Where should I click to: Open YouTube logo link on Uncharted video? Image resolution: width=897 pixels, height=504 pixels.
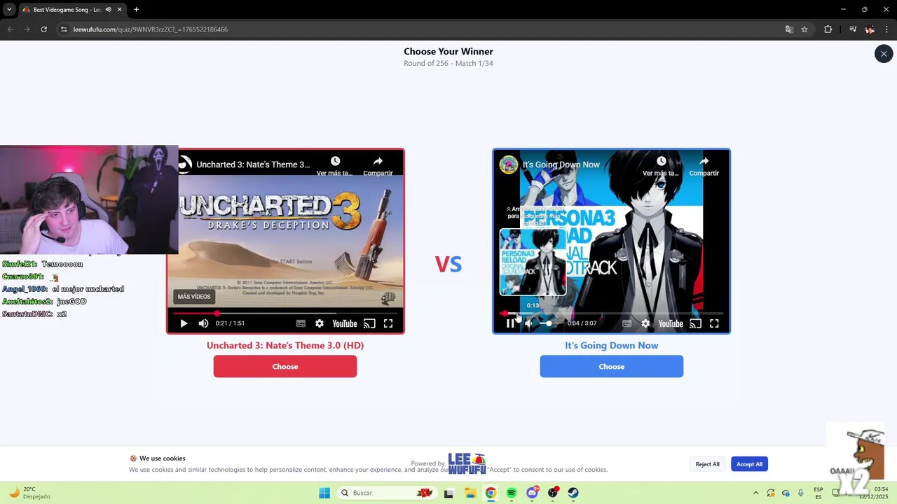(x=345, y=323)
